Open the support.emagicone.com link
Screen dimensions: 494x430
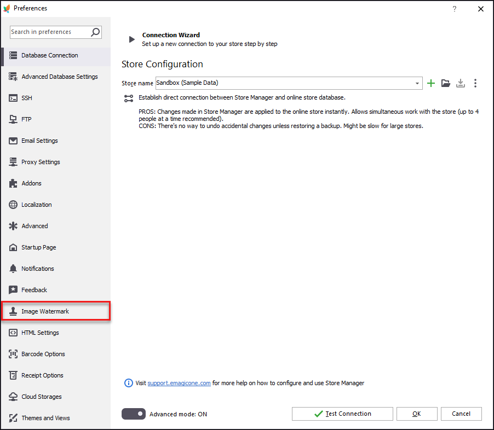click(x=179, y=383)
